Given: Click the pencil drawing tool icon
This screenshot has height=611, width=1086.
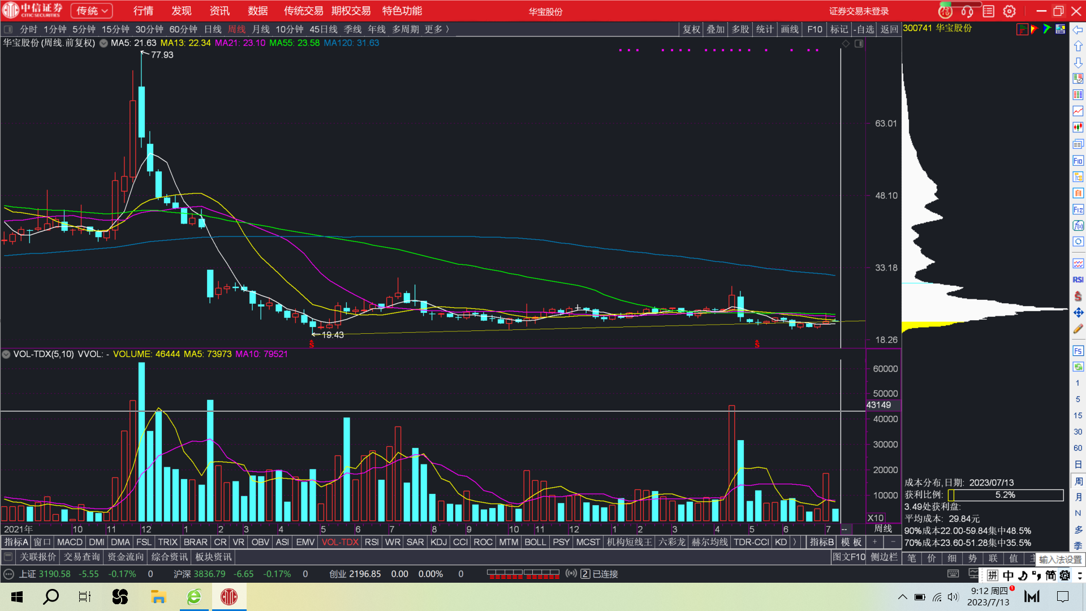Looking at the screenshot, I should point(1078,329).
